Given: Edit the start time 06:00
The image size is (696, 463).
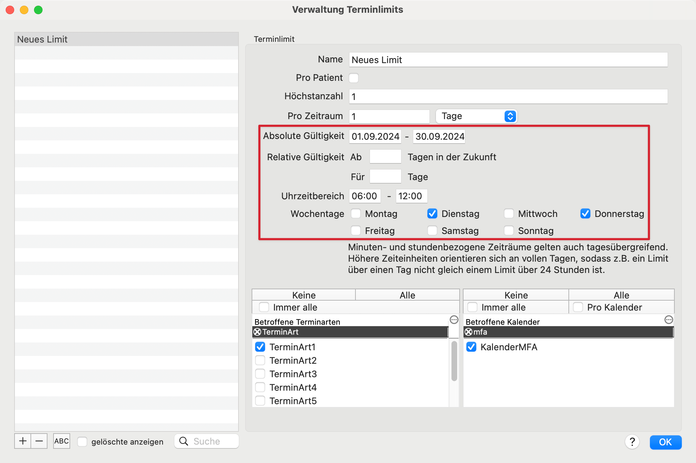Looking at the screenshot, I should tap(365, 196).
